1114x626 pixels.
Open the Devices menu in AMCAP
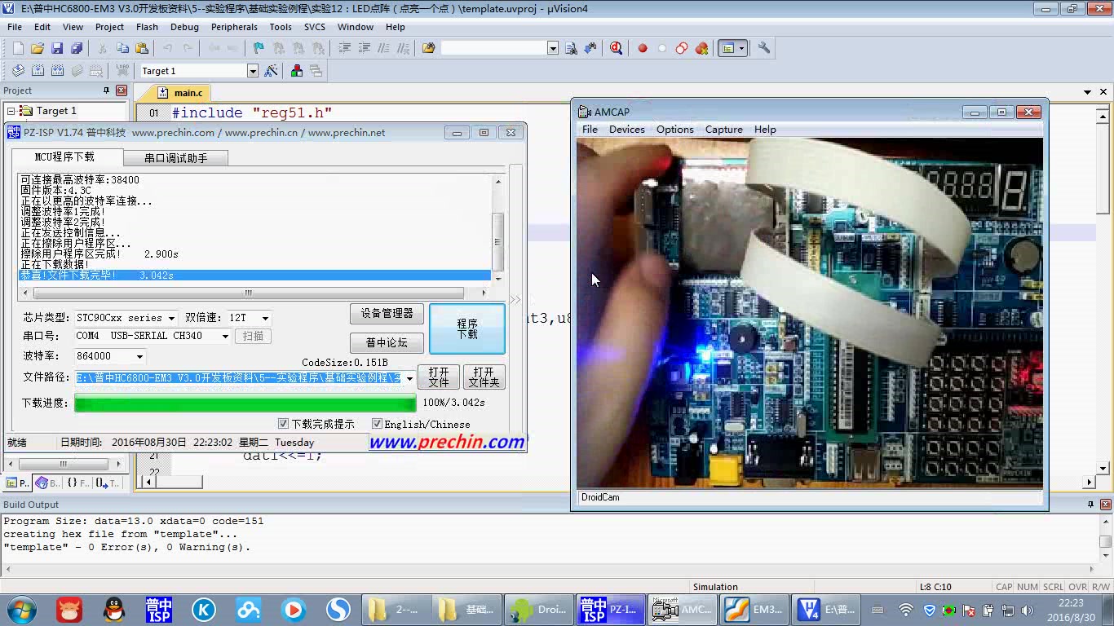pos(626,130)
